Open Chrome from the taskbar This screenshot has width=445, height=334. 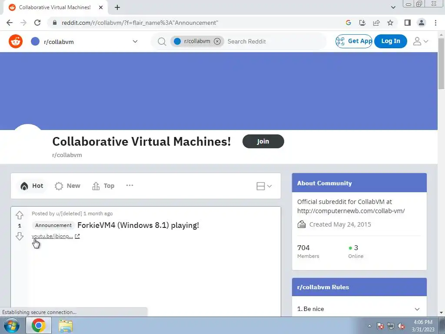point(39,325)
